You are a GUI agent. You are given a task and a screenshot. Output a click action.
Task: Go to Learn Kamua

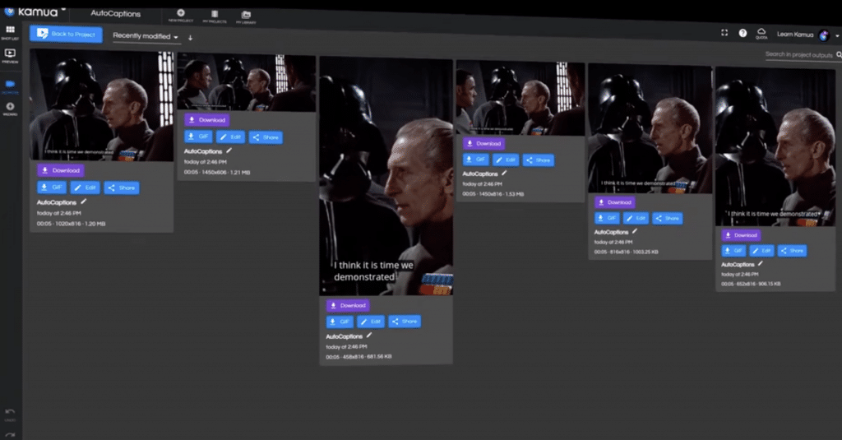click(x=795, y=35)
